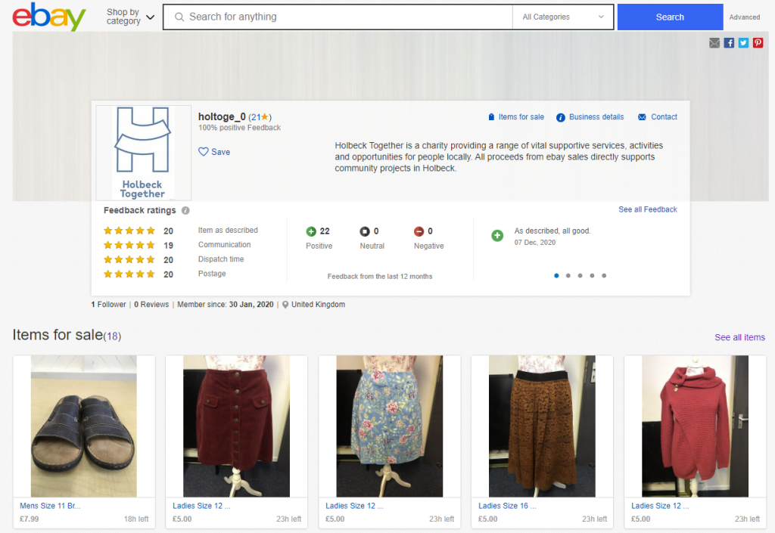The width and height of the screenshot is (775, 533).
Task: Click the 'Items for sale(18)' heading
Action: (67, 335)
